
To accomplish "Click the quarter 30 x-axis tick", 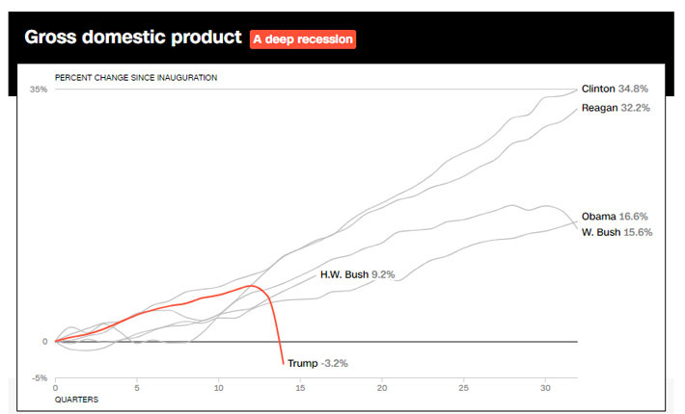I will tap(545, 387).
